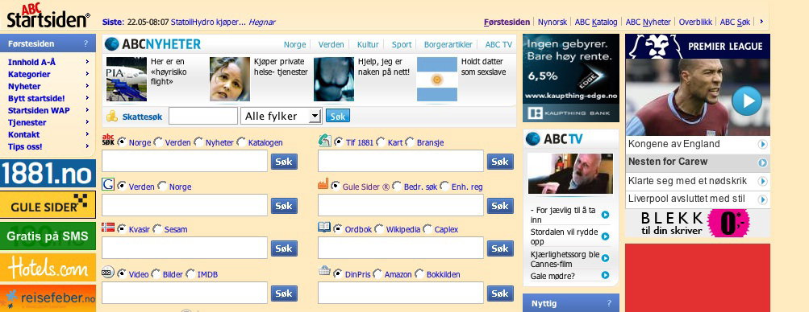Click arrow beside Kongene av England
This screenshot has width=809, height=312.
click(x=762, y=145)
